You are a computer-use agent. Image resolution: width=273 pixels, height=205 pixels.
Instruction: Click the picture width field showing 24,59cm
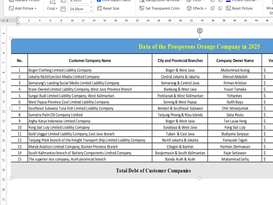pyautogui.click(x=78, y=9)
